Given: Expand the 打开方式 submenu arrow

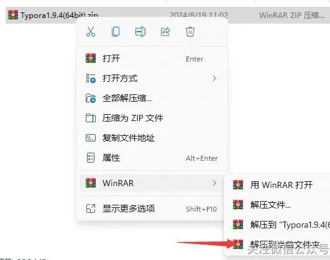Looking at the screenshot, I should tap(214, 78).
